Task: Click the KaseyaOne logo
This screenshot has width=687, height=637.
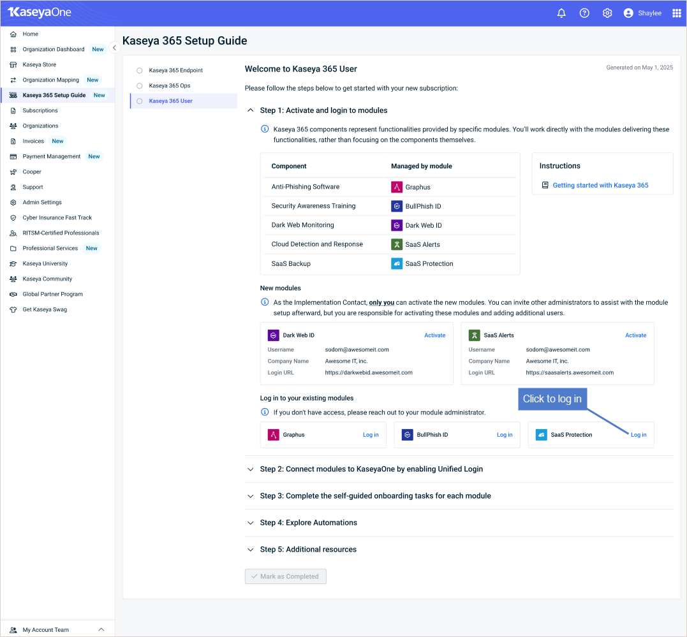Action: (40, 12)
